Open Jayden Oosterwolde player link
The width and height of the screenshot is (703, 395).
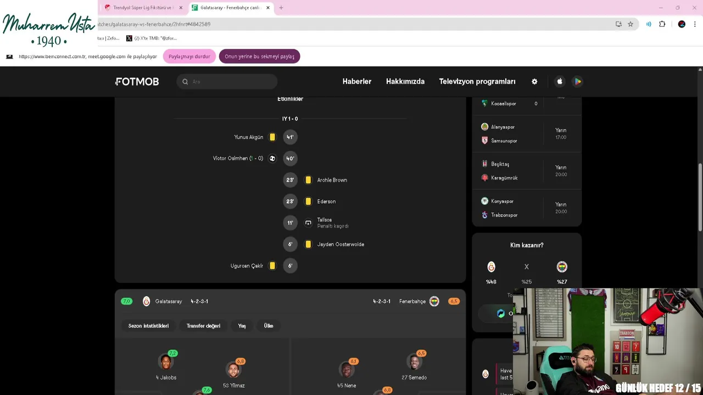(x=341, y=244)
